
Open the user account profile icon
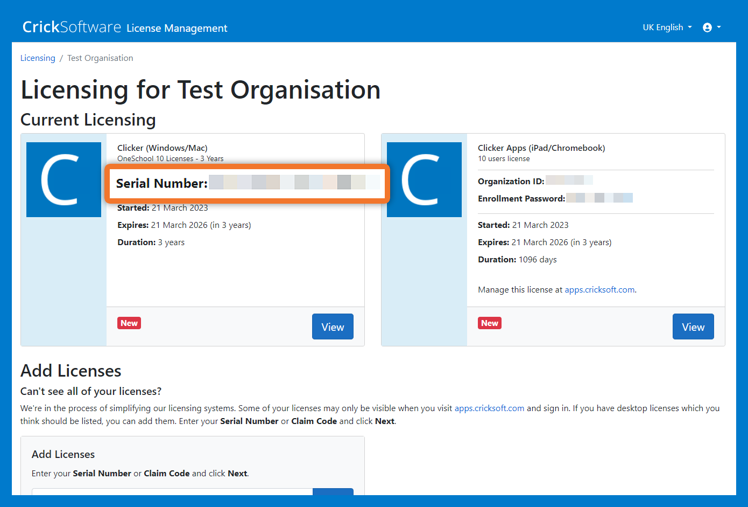pyautogui.click(x=707, y=27)
